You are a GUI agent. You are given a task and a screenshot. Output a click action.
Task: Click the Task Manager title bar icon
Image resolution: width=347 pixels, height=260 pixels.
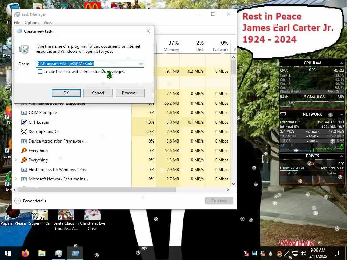tap(17, 14)
